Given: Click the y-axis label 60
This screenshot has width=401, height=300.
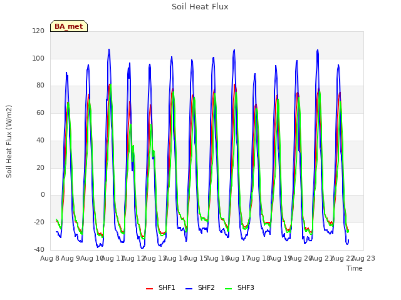Looking at the screenshot, I should (40, 112).
